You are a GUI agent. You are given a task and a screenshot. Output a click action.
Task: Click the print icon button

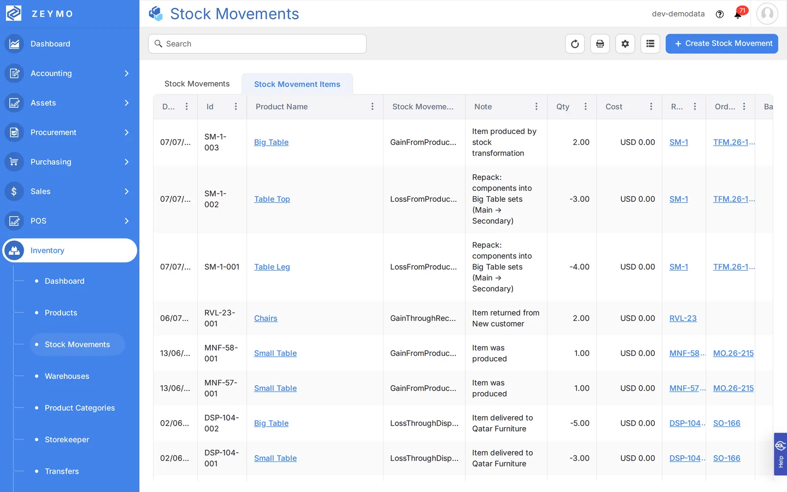[x=600, y=44]
